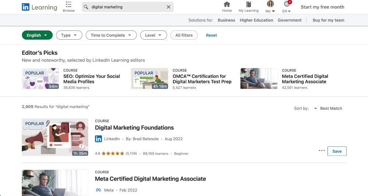Viewport: 368px width, 196px height.
Task: Click 2,909 Results text
Action: click(56, 106)
